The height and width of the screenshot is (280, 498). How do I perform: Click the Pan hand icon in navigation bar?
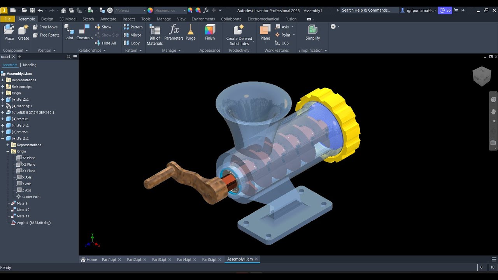[493, 112]
